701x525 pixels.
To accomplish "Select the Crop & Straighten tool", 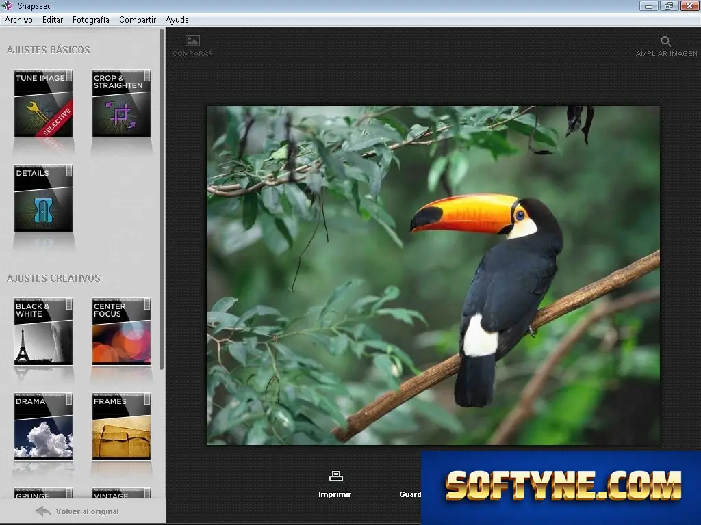I will (121, 103).
